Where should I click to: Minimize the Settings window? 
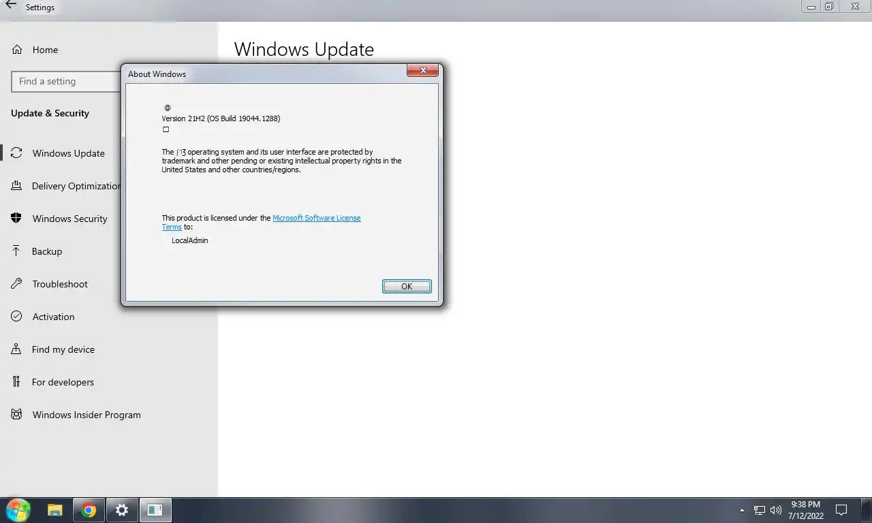coord(811,6)
